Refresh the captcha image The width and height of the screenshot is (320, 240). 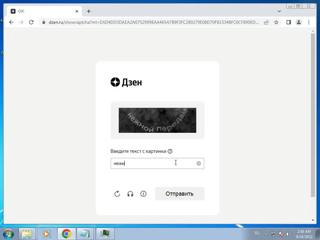point(117,194)
